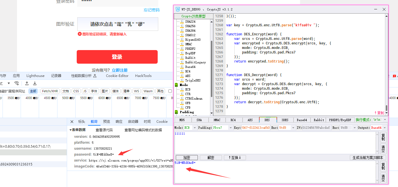The image size is (398, 187).
Task: Click the 加密 encrypt button
Action: click(x=187, y=158)
